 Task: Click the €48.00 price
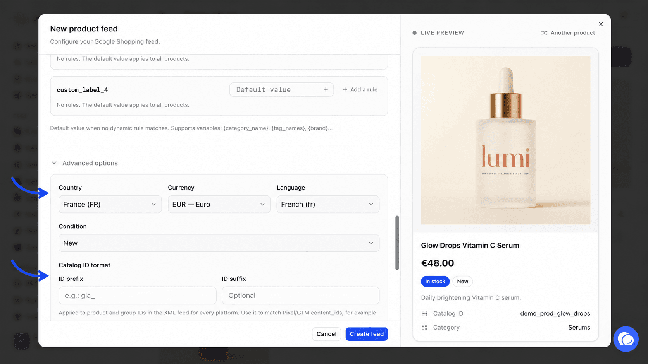(x=438, y=263)
